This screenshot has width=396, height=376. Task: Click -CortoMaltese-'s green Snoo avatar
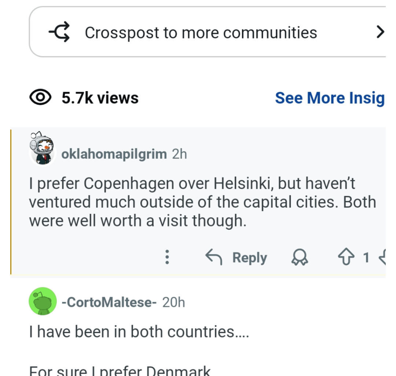[42, 301]
